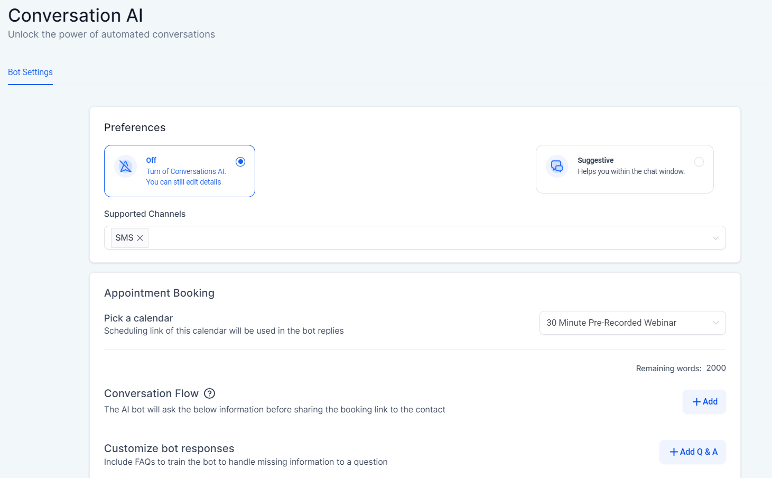
Task: Click the 'You can still edit details' text
Action: pos(183,182)
